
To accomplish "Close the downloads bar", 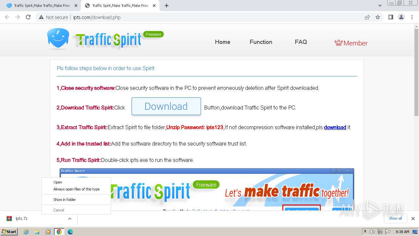I will click(x=413, y=219).
